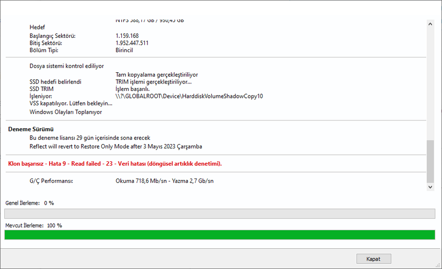Click the 'SSD TRIM' label
This screenshot has width=442, height=269.
coord(41,89)
